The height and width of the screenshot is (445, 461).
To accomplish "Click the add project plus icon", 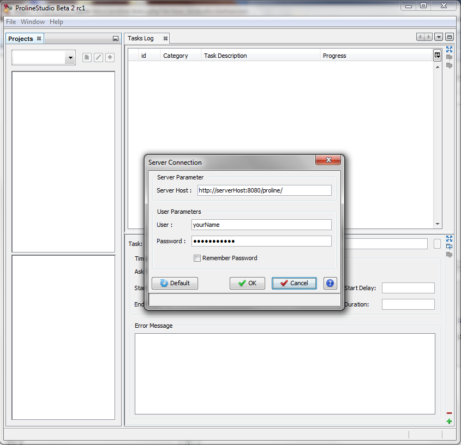I will click(x=110, y=58).
